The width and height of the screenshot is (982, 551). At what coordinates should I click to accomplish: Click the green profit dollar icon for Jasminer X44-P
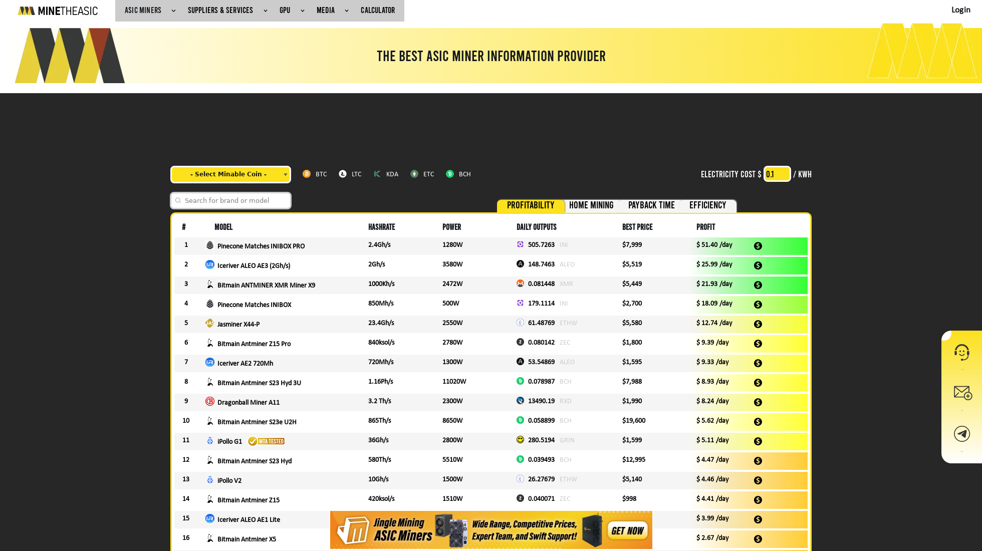[x=758, y=324]
